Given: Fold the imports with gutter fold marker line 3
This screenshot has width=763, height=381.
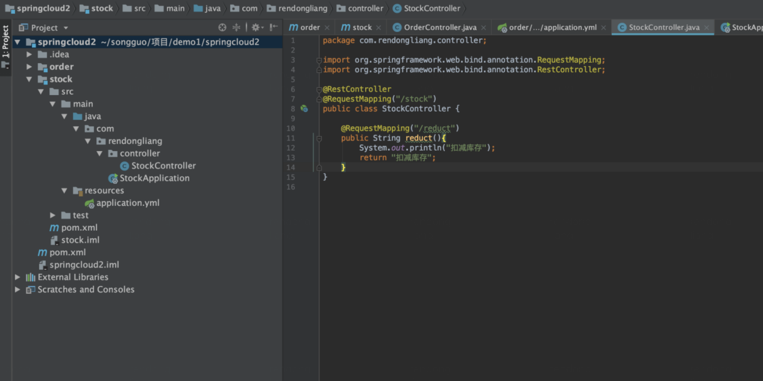Looking at the screenshot, I should (x=319, y=60).
